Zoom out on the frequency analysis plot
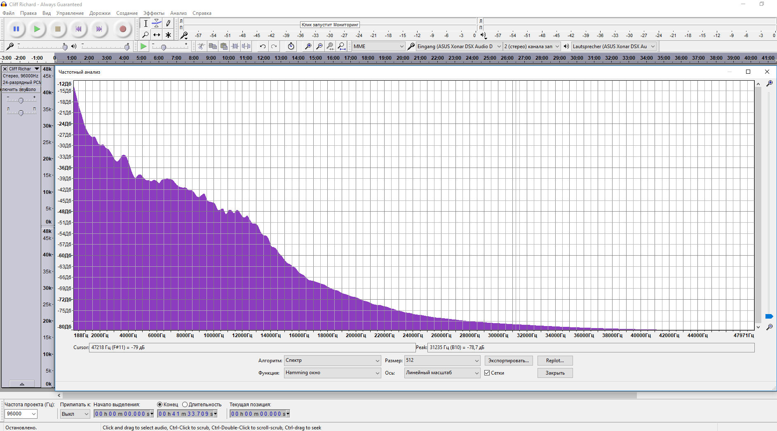This screenshot has height=431, width=777. (x=769, y=327)
